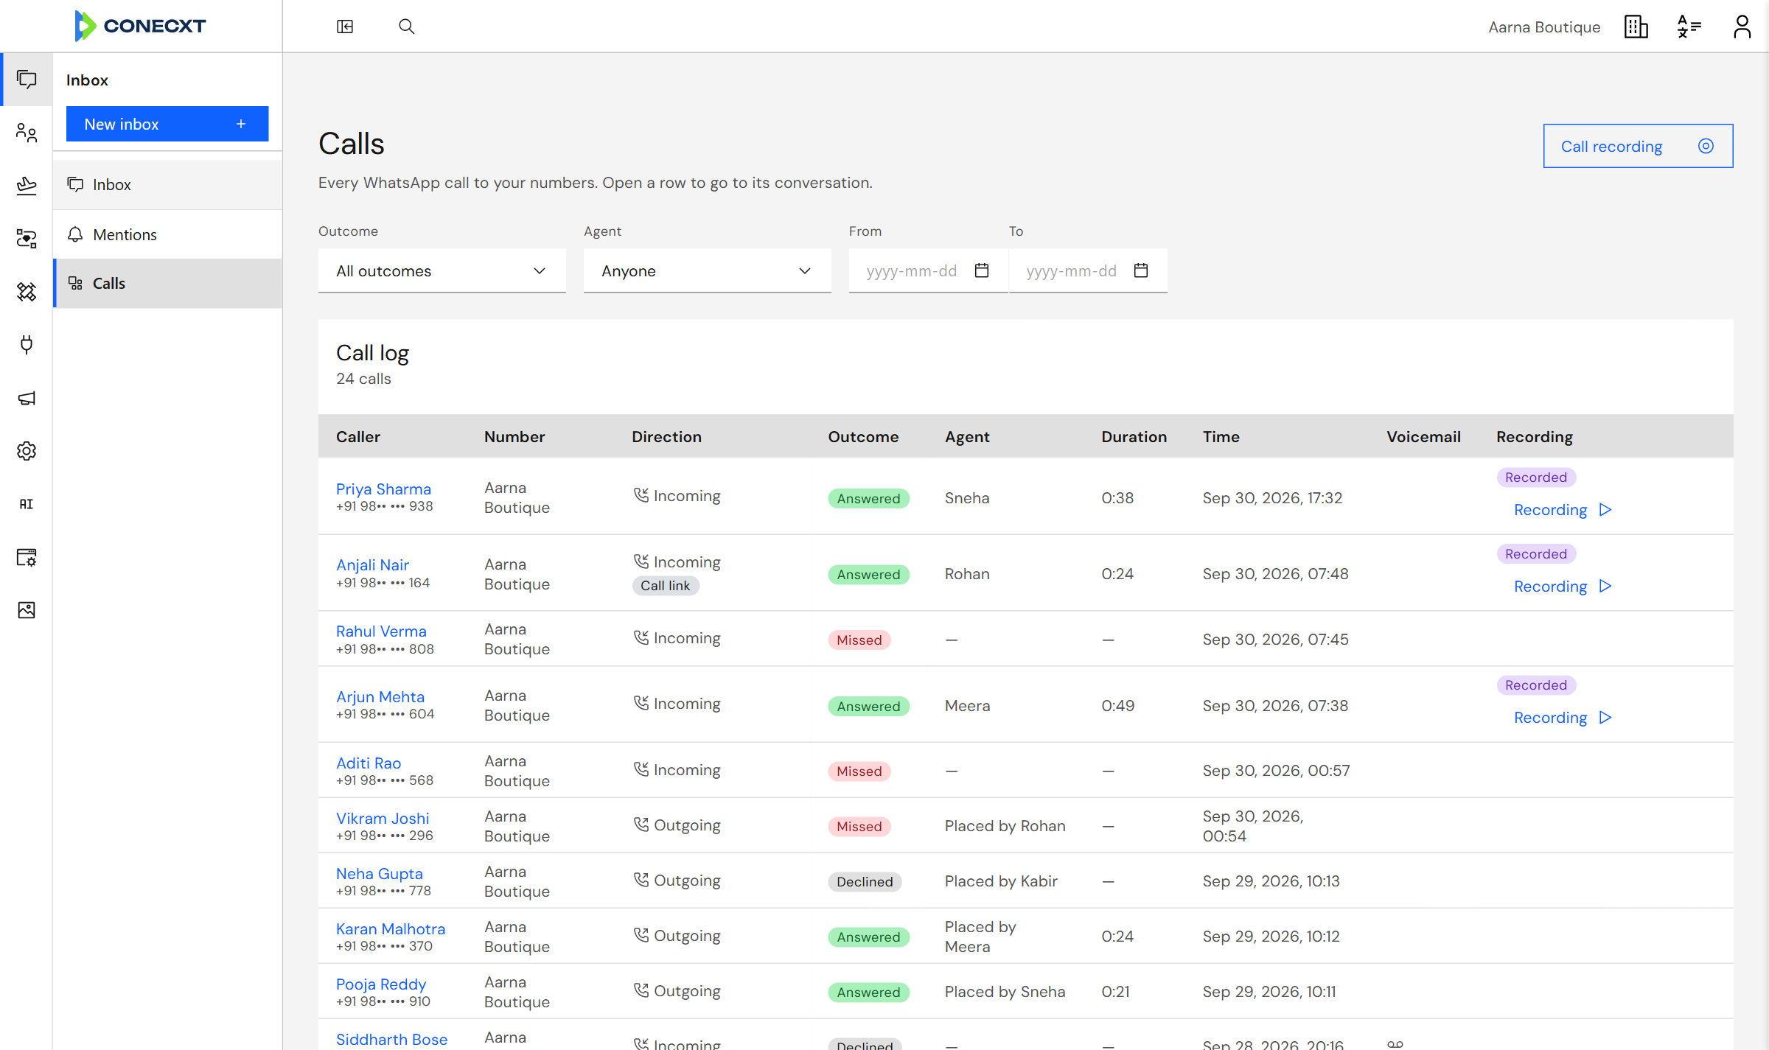Image resolution: width=1769 pixels, height=1050 pixels.
Task: Click the Caller column header
Action: click(x=358, y=437)
